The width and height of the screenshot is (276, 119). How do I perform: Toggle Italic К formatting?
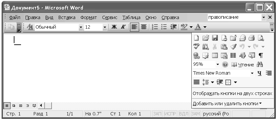(123, 27)
